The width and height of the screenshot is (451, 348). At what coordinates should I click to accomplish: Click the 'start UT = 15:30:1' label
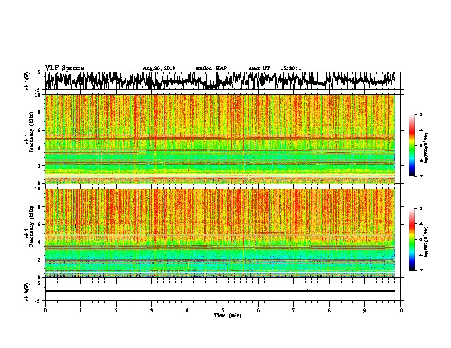point(275,68)
